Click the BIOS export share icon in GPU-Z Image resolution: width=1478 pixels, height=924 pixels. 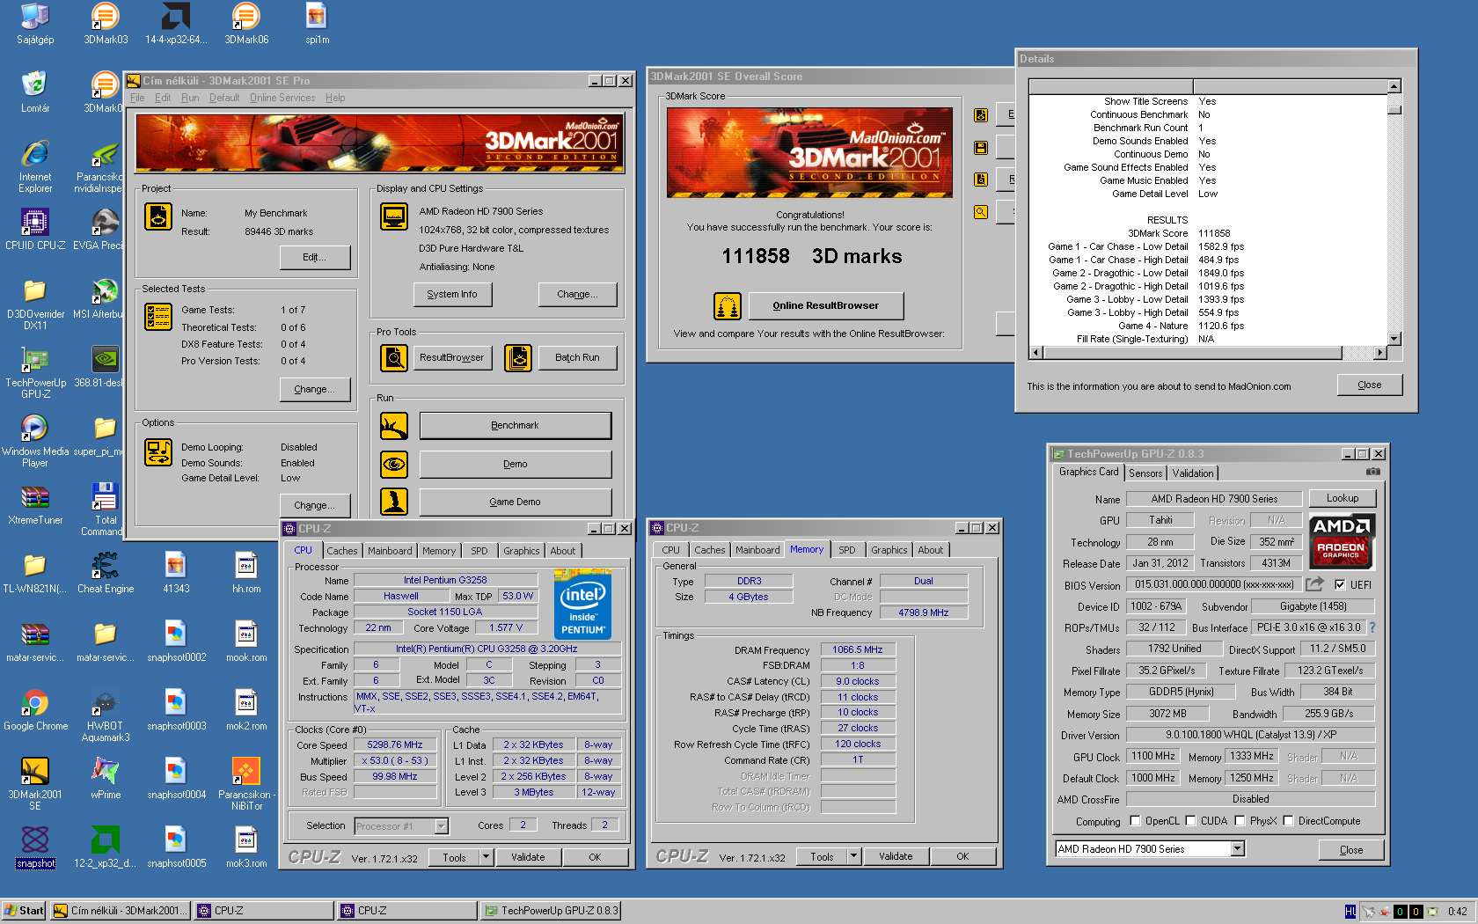1315,584
